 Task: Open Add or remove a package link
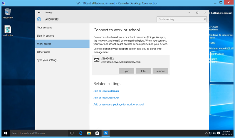coord(119,104)
